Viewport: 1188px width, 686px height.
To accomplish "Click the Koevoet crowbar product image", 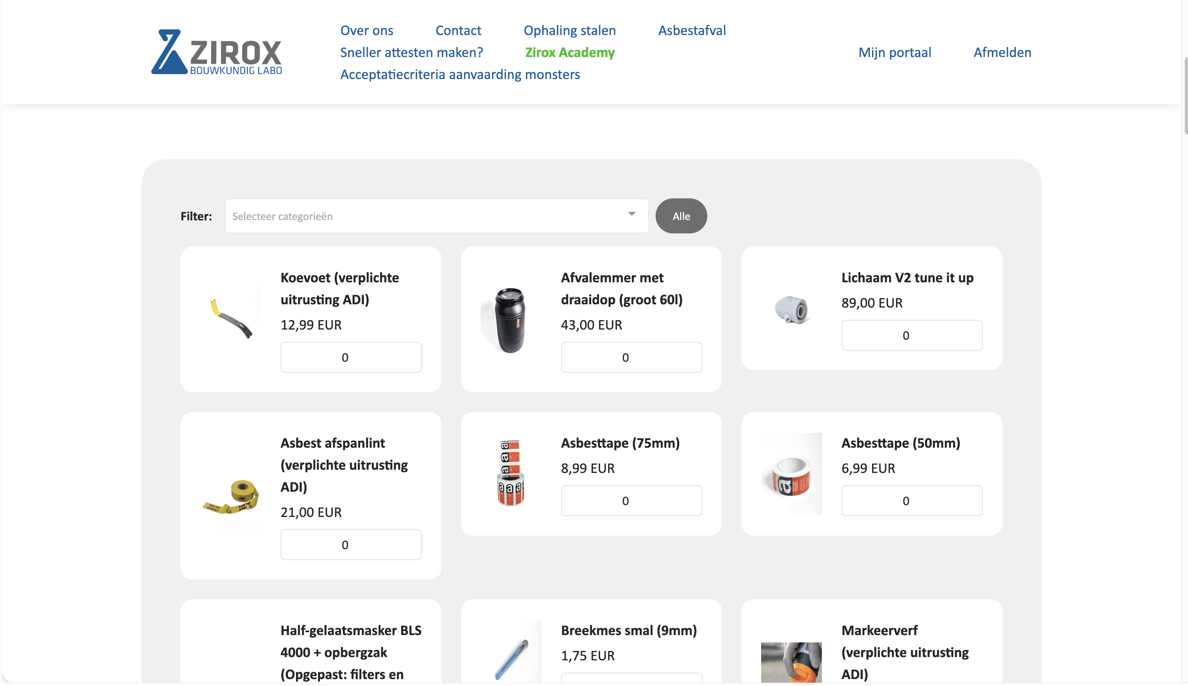I will (x=231, y=319).
